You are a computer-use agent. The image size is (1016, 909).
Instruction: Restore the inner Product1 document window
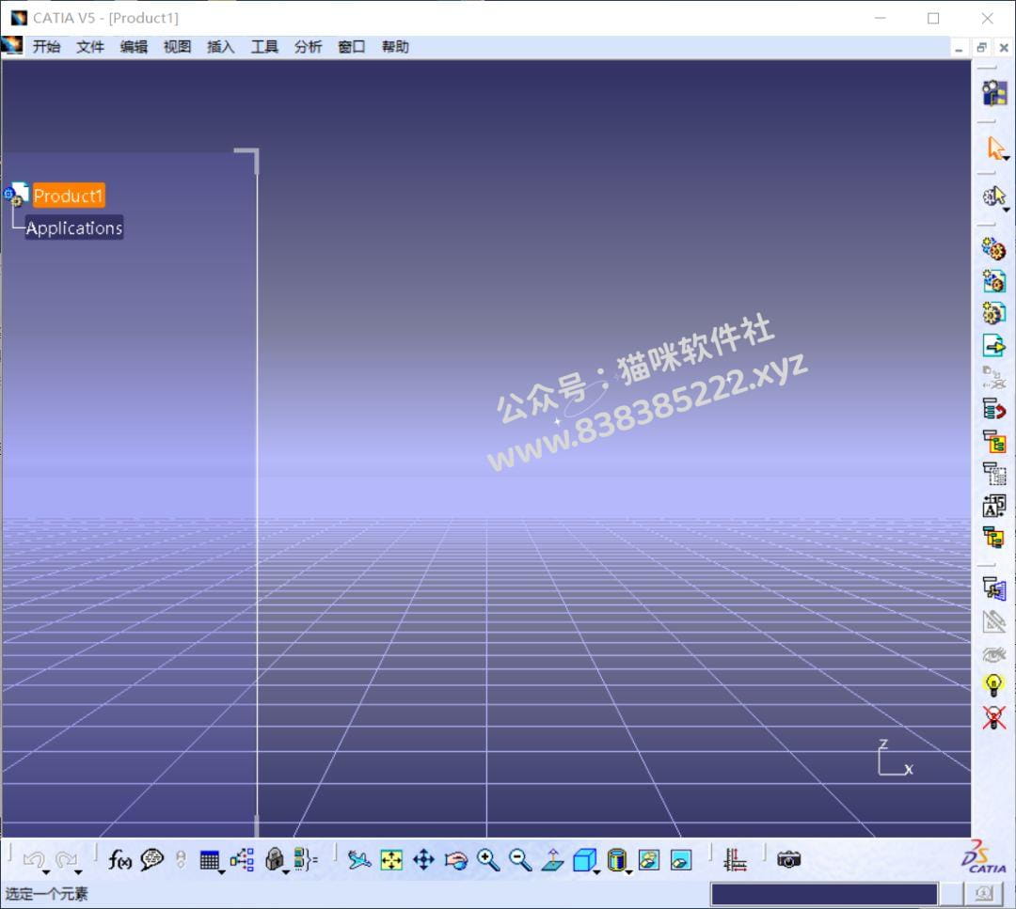click(x=981, y=47)
